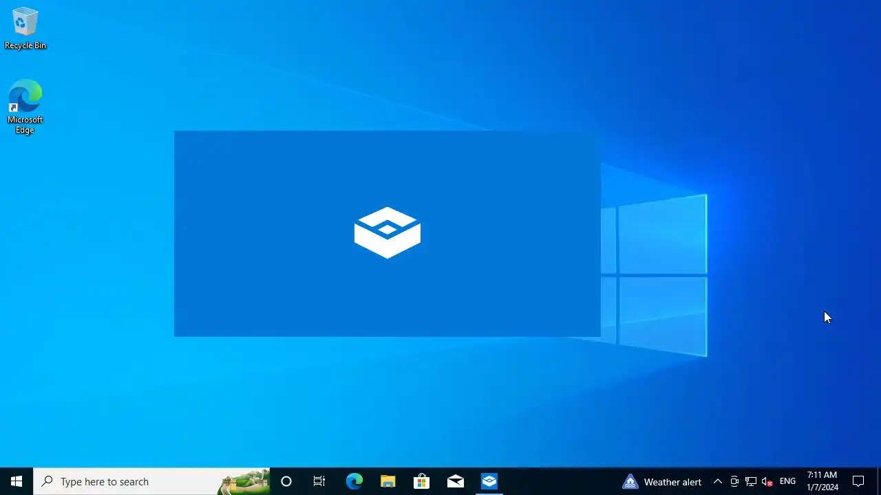The image size is (881, 495).
Task: Open Cortana circle button on taskbar
Action: point(286,481)
